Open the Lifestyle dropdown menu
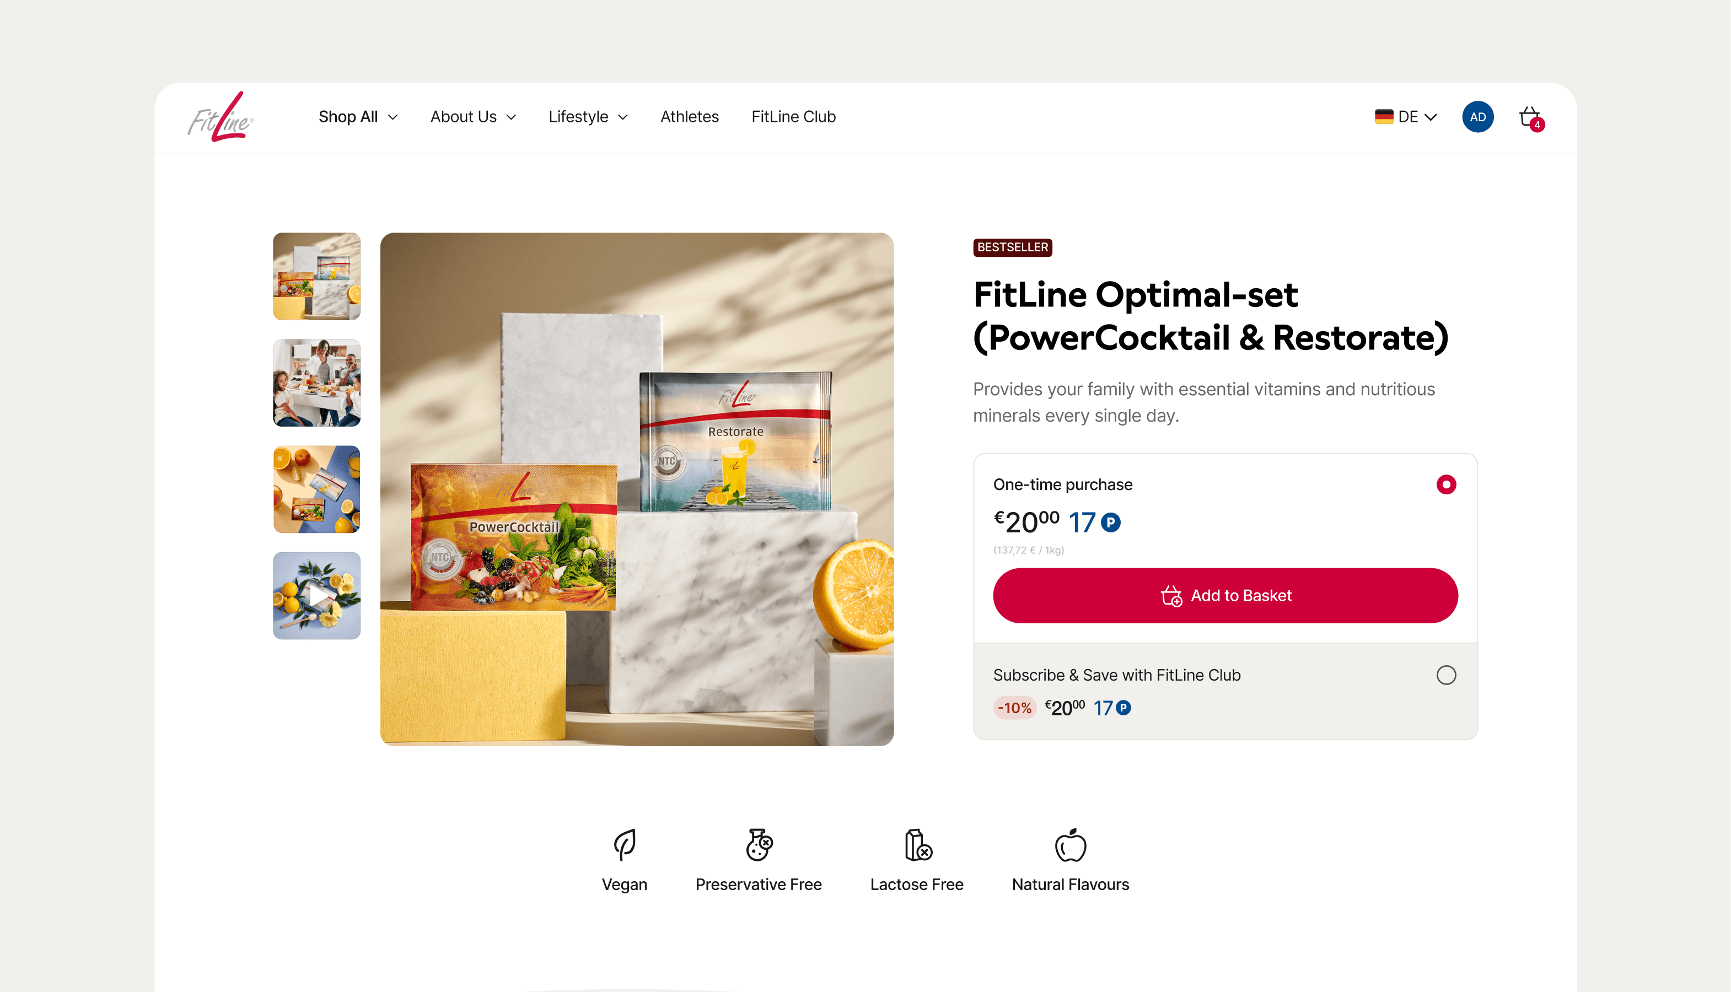This screenshot has height=992, width=1731. point(588,116)
